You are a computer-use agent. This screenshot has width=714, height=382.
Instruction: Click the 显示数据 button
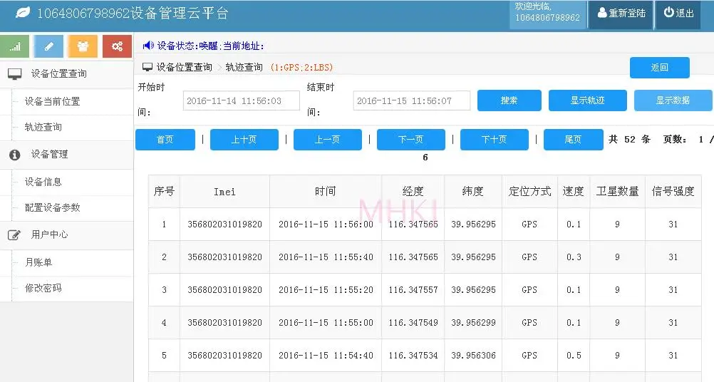pyautogui.click(x=673, y=100)
